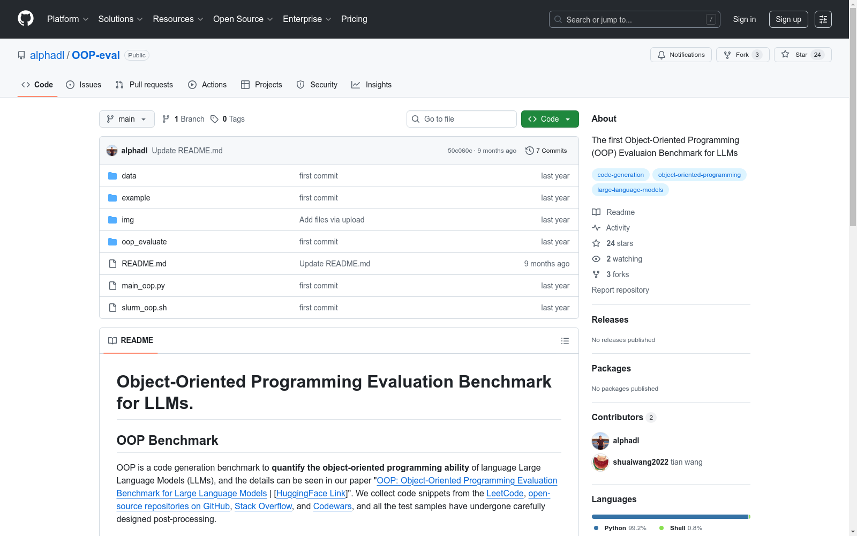
Task: Click the branch icon beside 1 Branch
Action: 166,119
